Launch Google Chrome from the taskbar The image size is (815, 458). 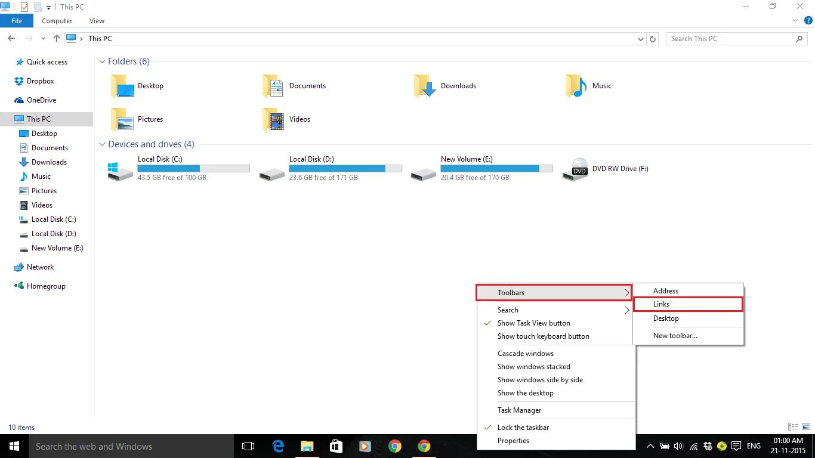pyautogui.click(x=395, y=445)
